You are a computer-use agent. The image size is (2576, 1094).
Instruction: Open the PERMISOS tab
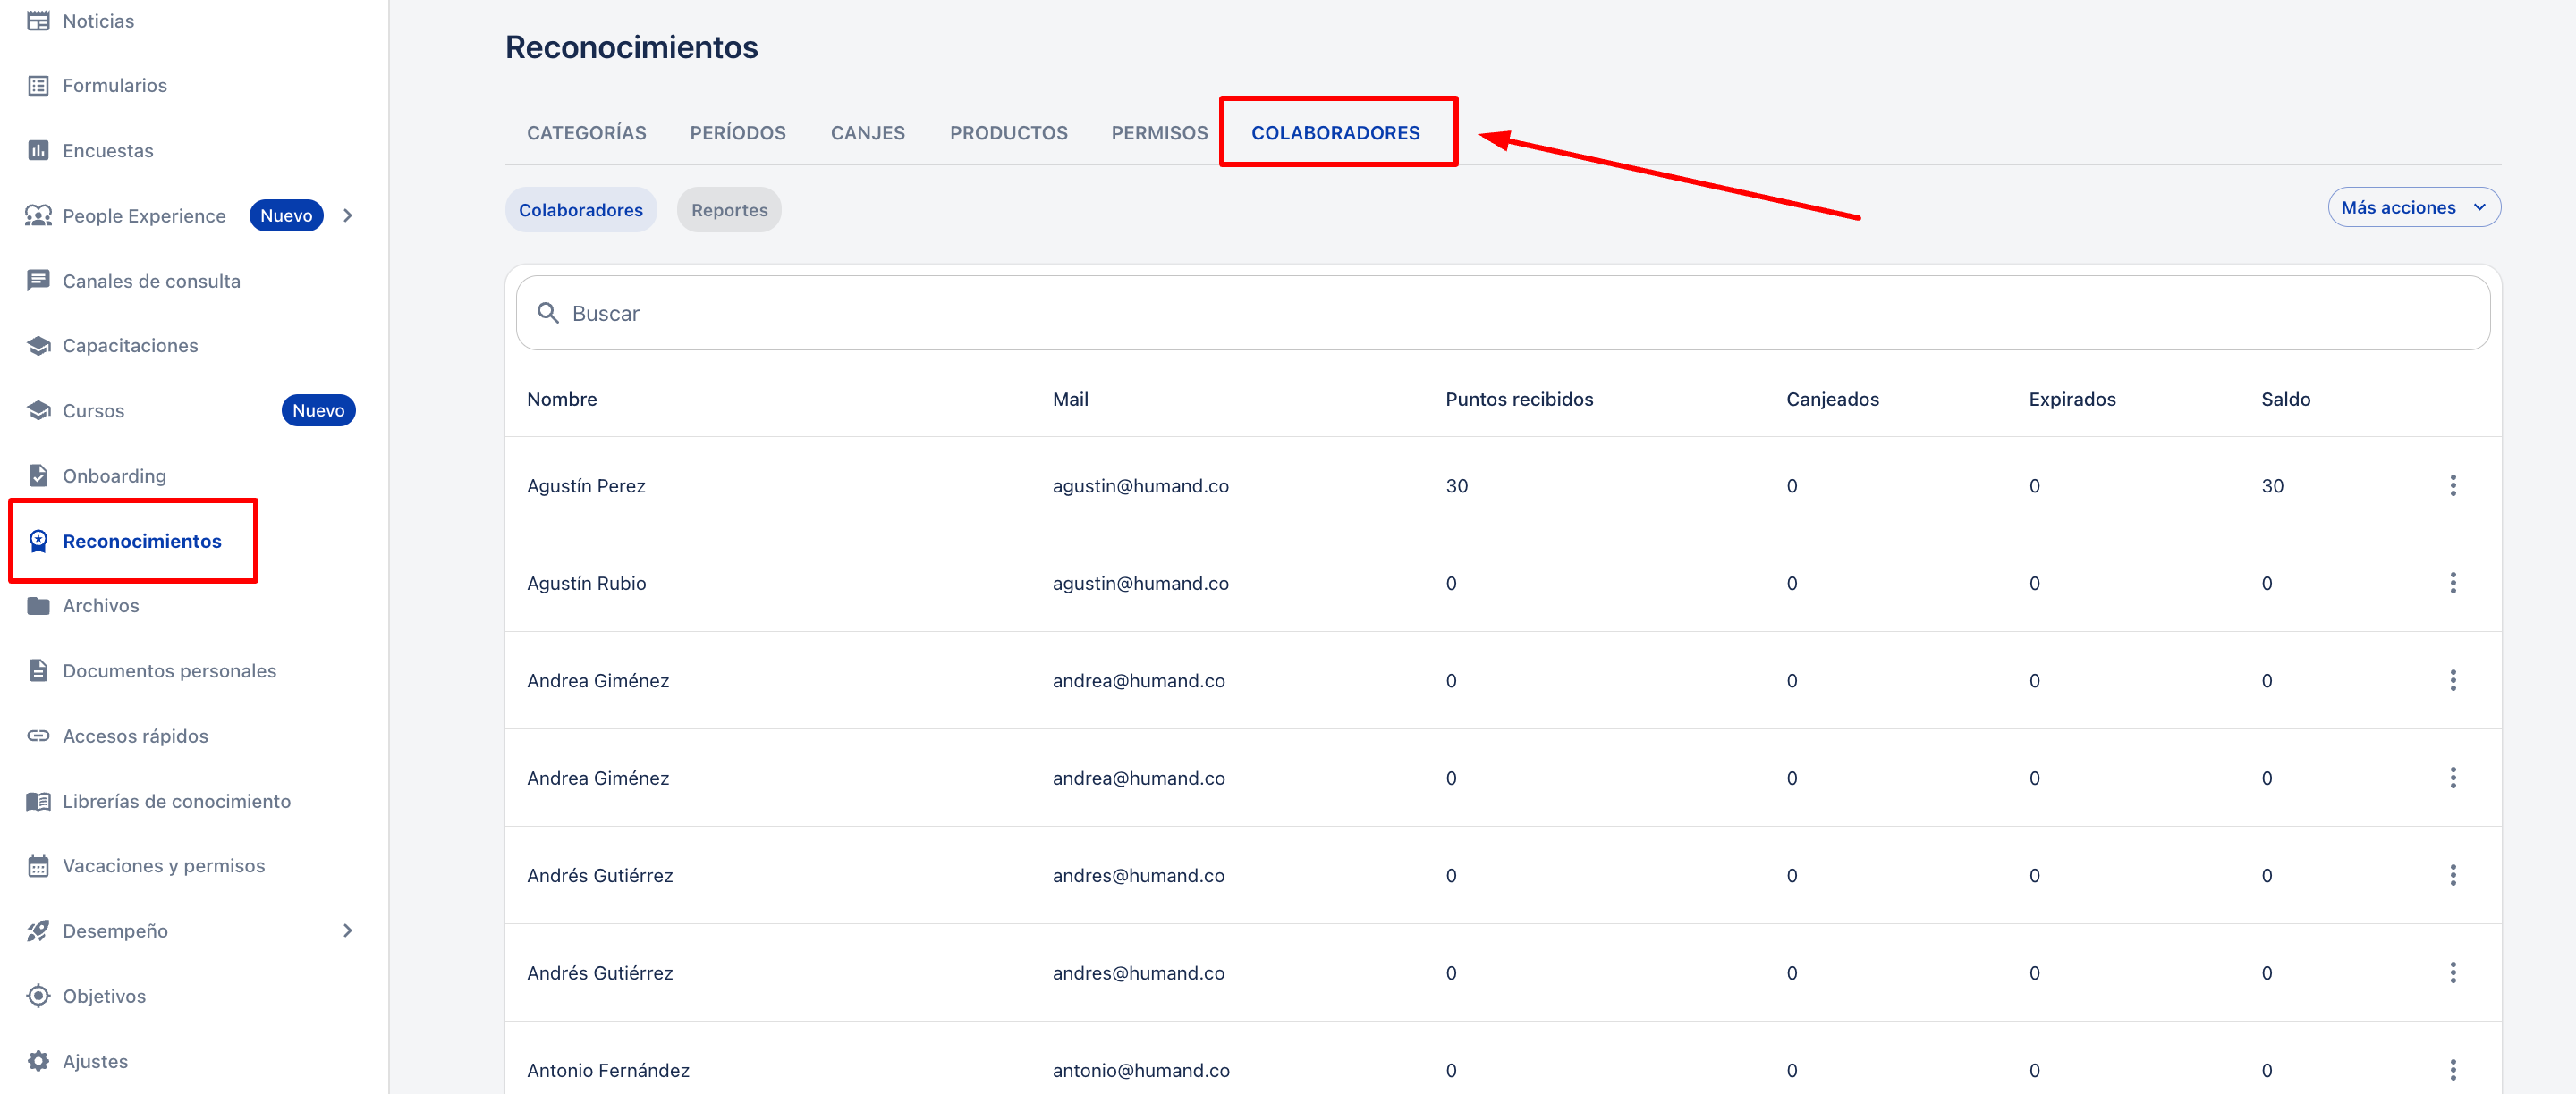(x=1159, y=133)
